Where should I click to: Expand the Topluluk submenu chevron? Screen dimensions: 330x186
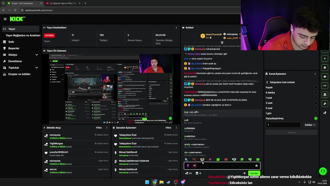(x=37, y=68)
